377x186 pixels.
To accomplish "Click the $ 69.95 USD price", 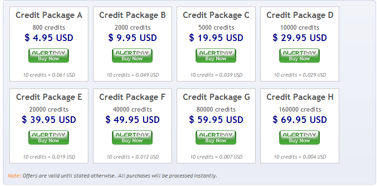I will click(300, 120).
